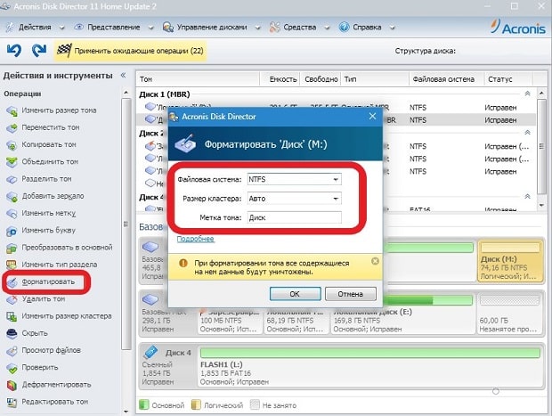Click the format dialog header icon
The height and width of the screenshot is (416, 552).
coord(185,143)
